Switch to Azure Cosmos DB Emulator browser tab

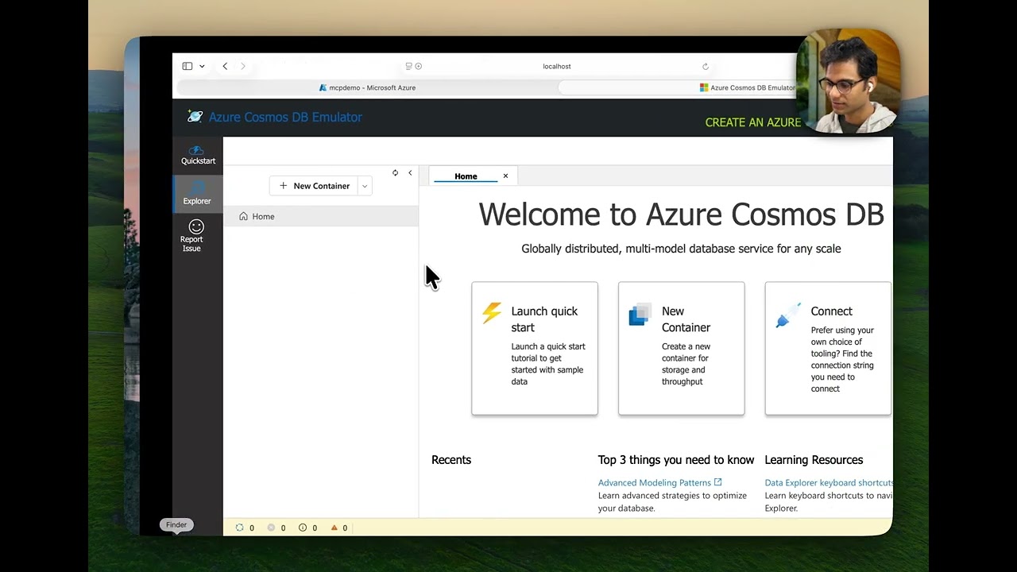tap(748, 87)
